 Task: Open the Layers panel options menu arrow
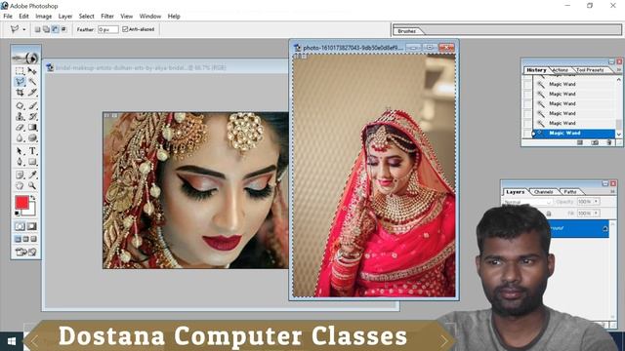click(x=613, y=192)
